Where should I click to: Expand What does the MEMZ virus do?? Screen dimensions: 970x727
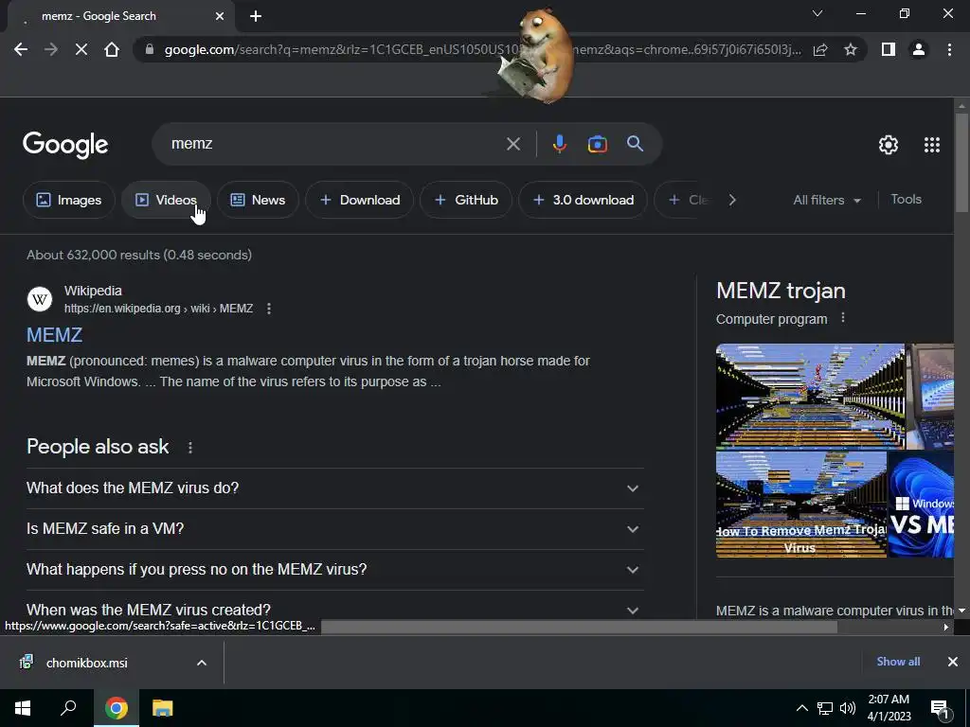334,488
